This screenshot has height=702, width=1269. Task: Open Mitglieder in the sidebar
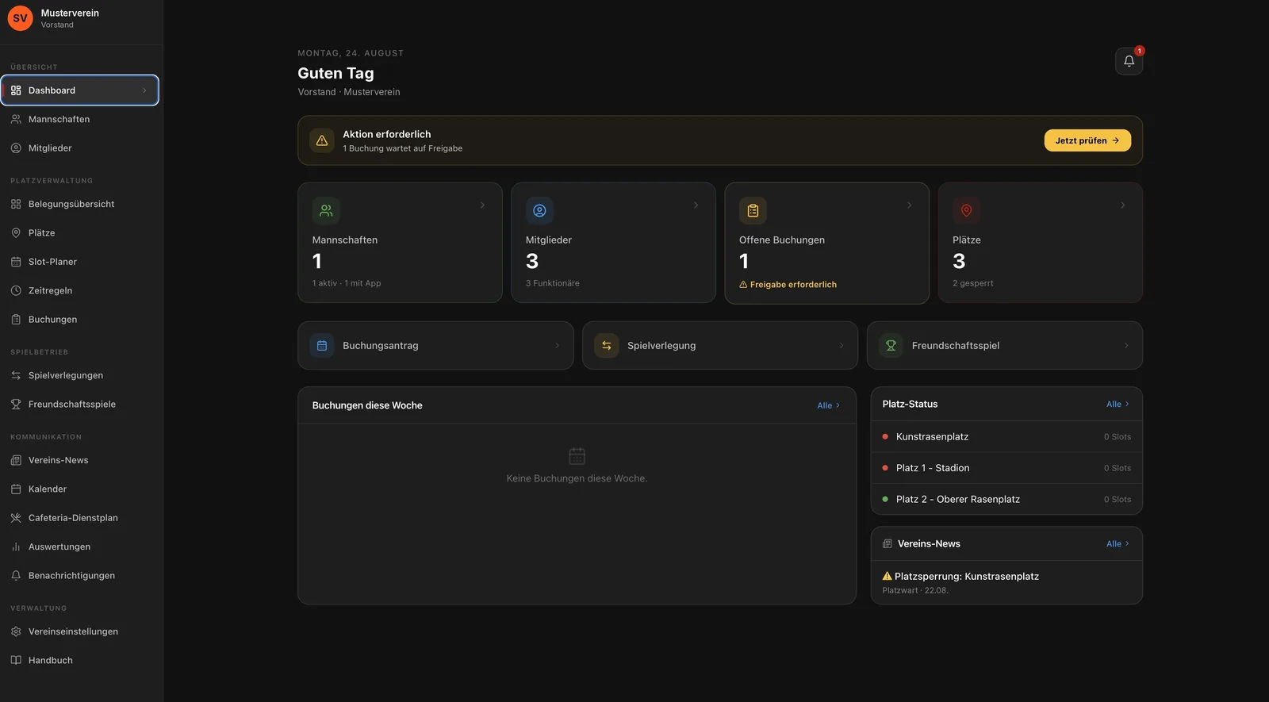pos(79,148)
